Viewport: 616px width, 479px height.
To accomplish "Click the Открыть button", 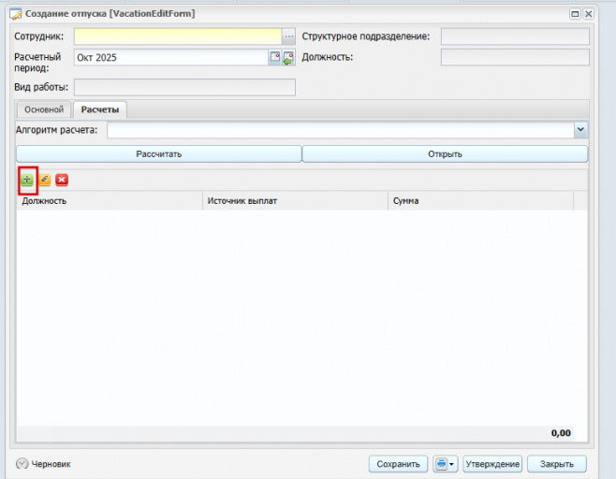I will click(445, 154).
